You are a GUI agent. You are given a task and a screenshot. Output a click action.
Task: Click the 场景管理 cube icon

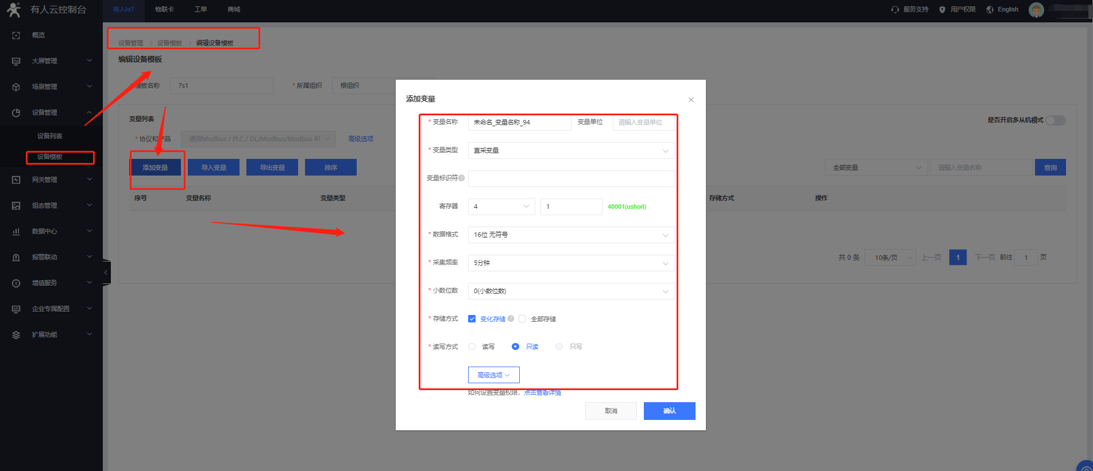coord(16,87)
